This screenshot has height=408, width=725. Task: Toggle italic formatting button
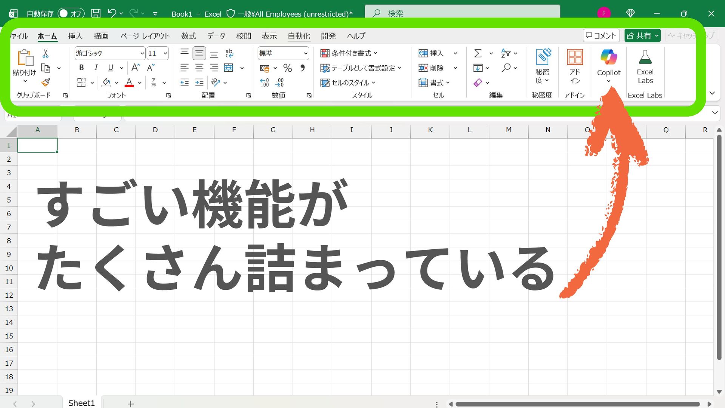click(x=96, y=68)
